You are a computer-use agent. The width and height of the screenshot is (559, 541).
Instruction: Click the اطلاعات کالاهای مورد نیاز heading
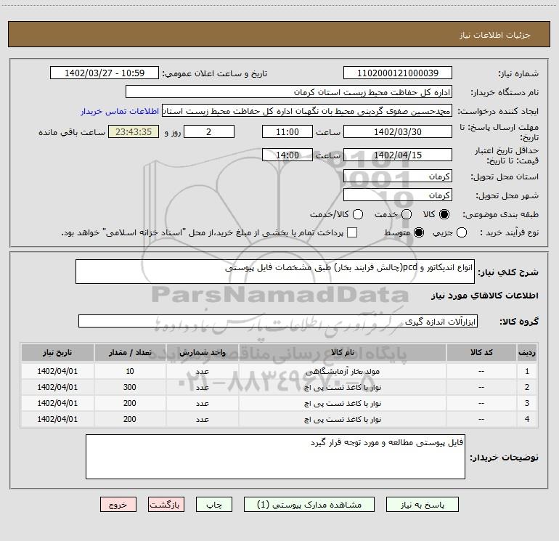click(484, 296)
